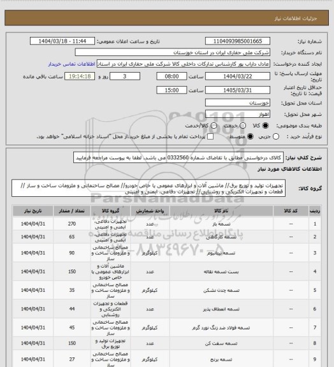334x367 pixels.
Task: Tick the Islamic treasury bonds payment checkbox
Action: click(x=210, y=136)
